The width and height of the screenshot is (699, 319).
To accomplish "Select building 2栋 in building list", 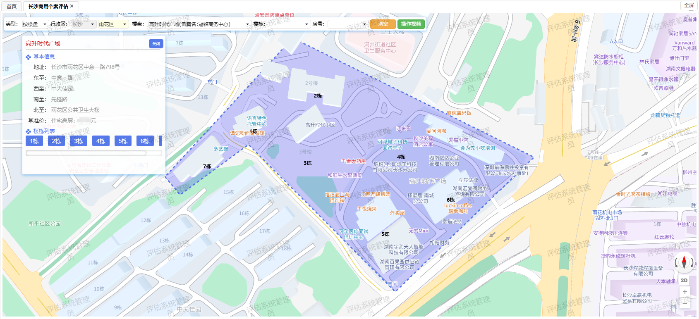I will click(x=57, y=141).
